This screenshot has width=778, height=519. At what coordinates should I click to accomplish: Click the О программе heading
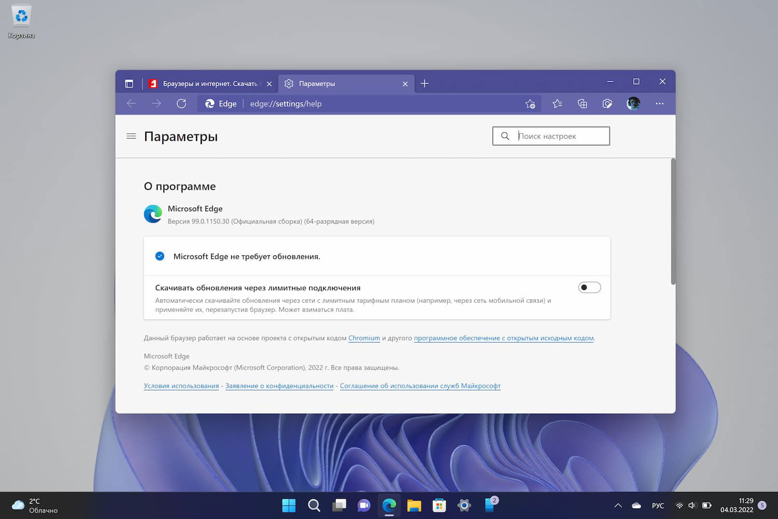179,186
